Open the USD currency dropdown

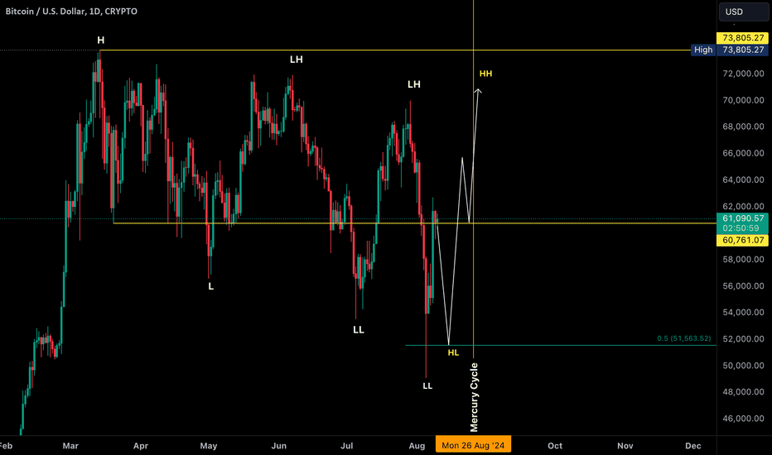point(743,12)
